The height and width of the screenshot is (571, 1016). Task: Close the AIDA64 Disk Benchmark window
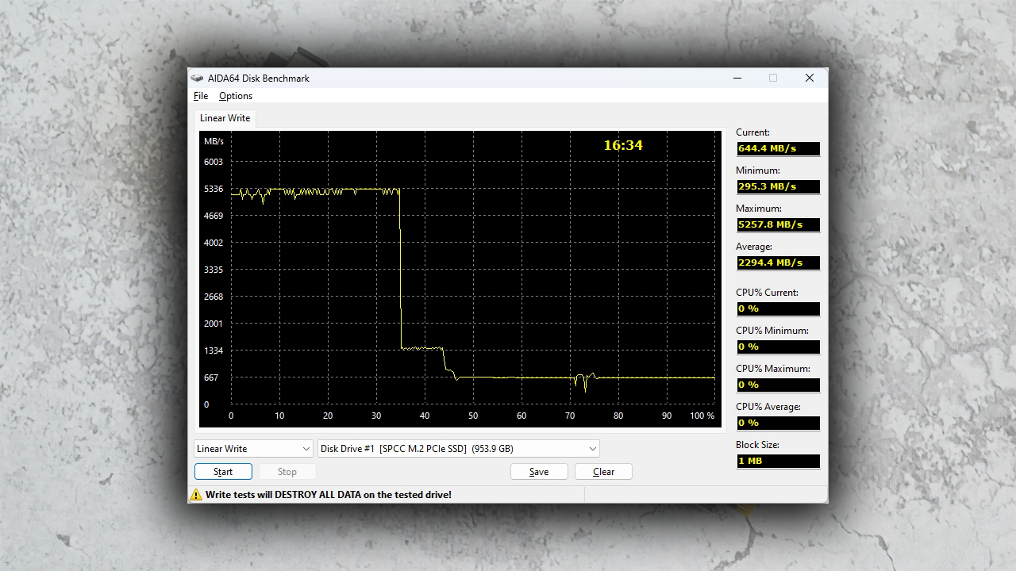click(810, 78)
